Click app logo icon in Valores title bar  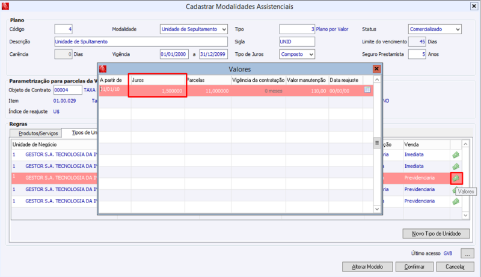pyautogui.click(x=103, y=69)
